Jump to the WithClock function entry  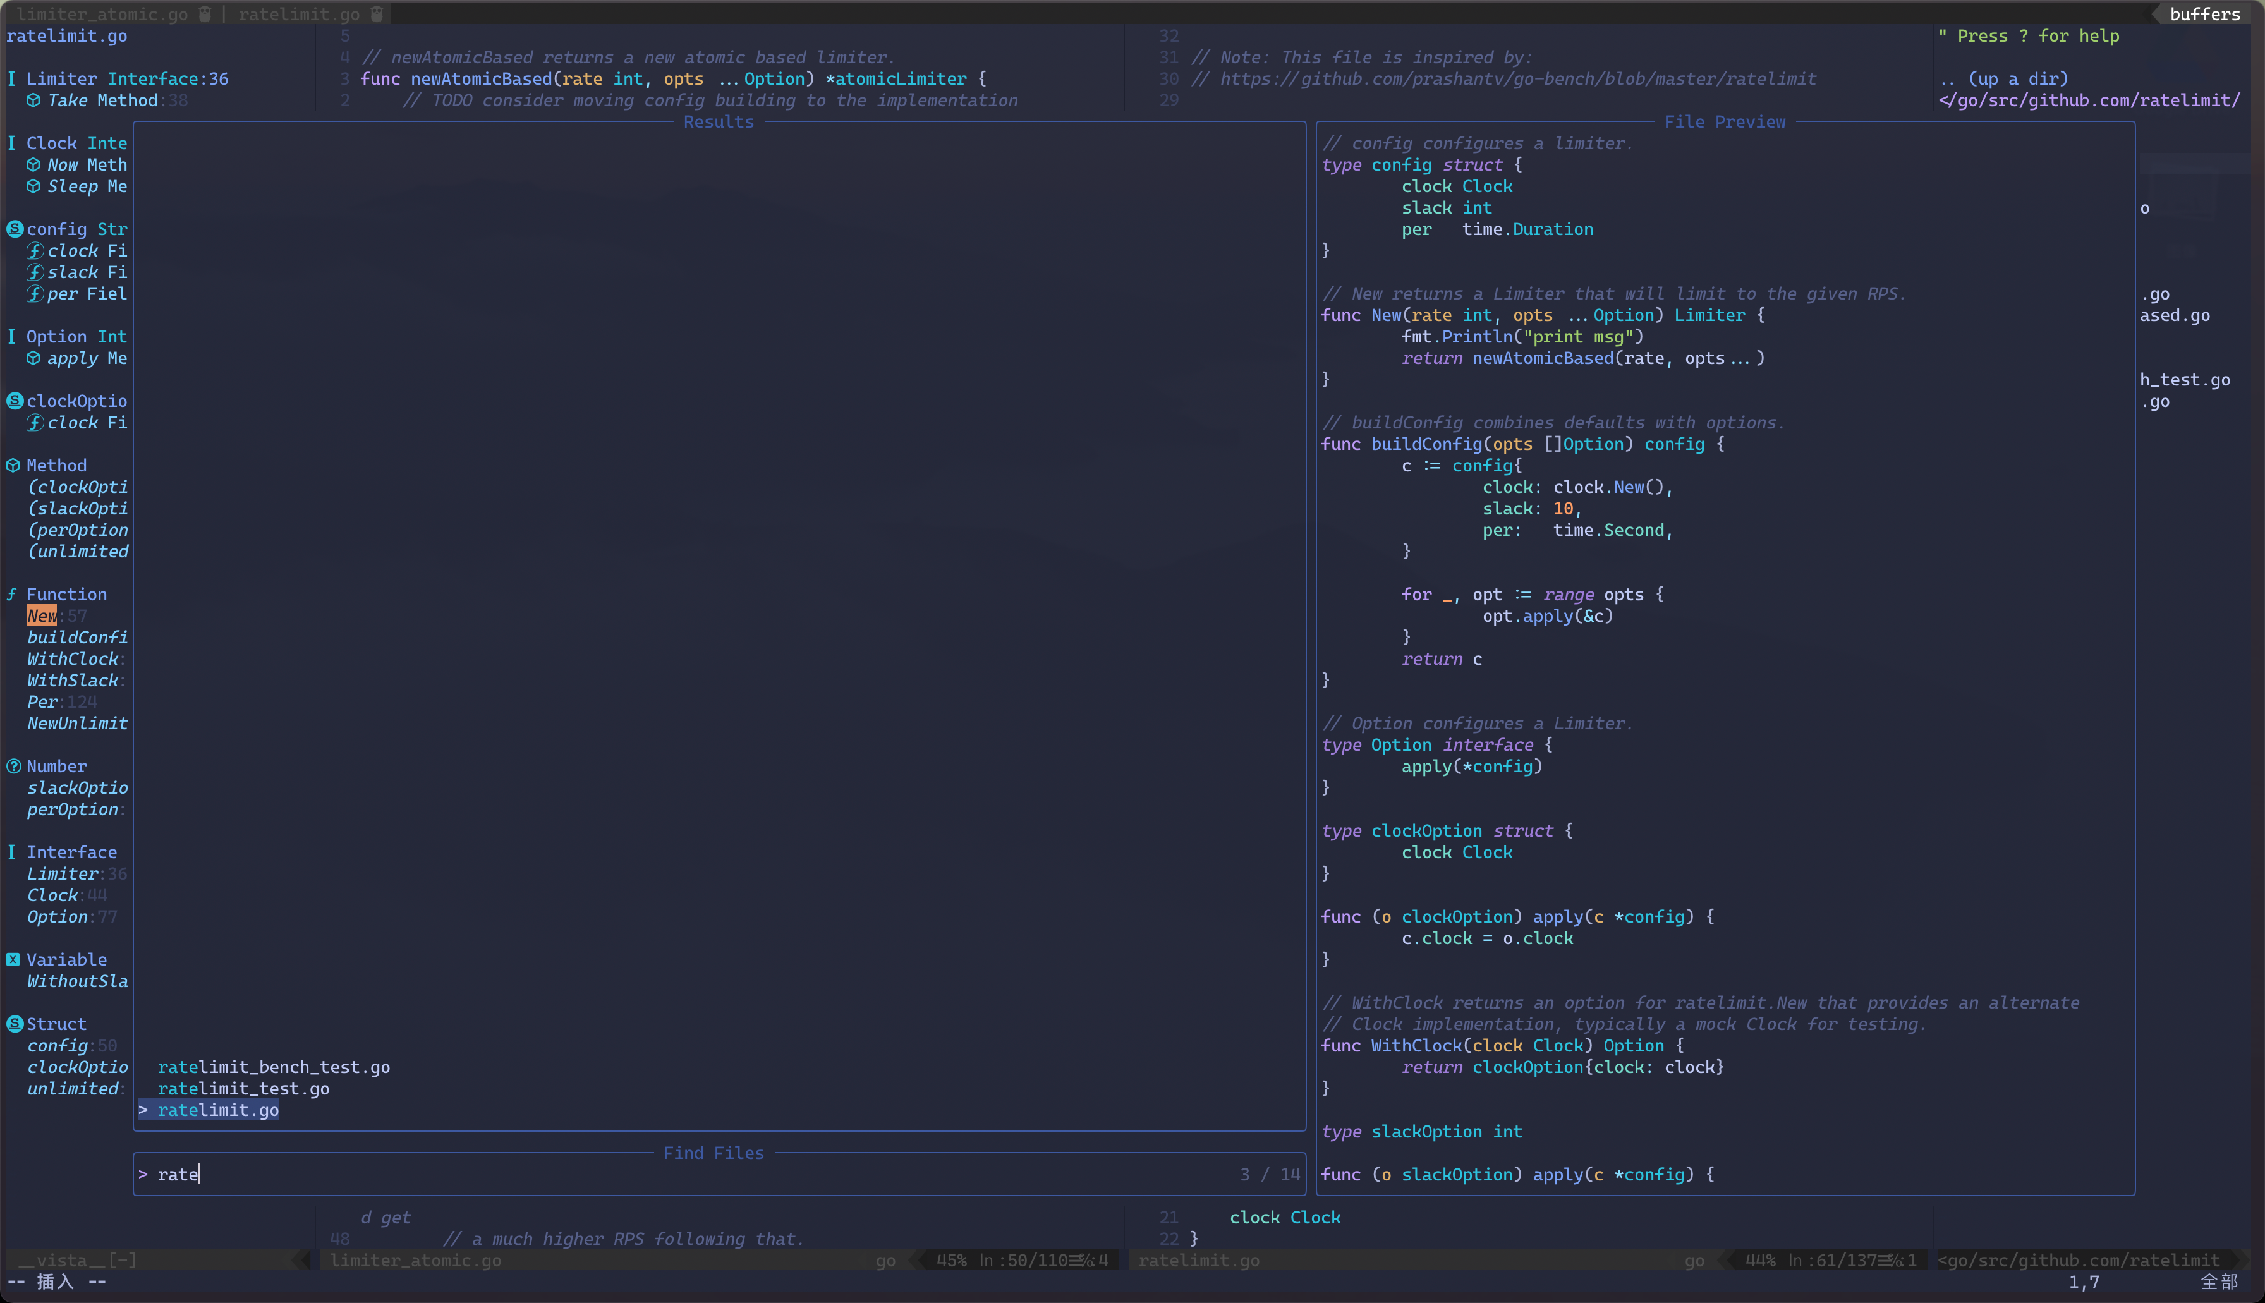(x=73, y=658)
